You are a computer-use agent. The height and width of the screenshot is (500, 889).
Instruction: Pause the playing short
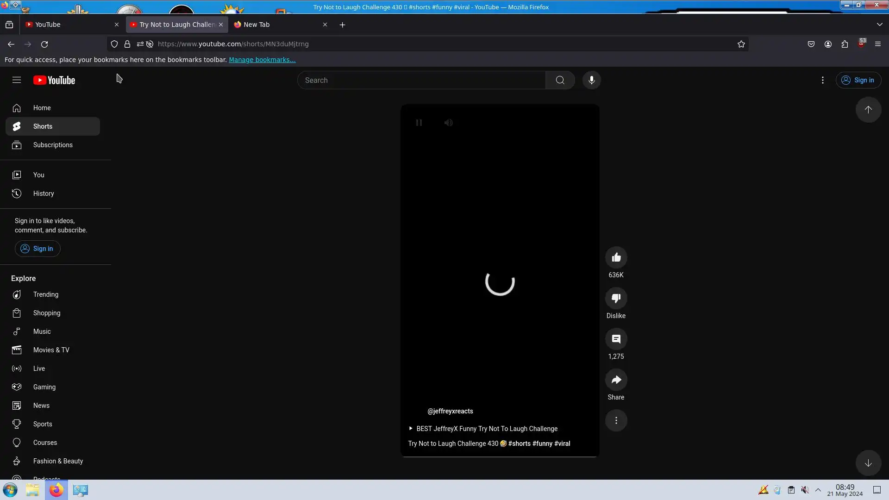(419, 123)
